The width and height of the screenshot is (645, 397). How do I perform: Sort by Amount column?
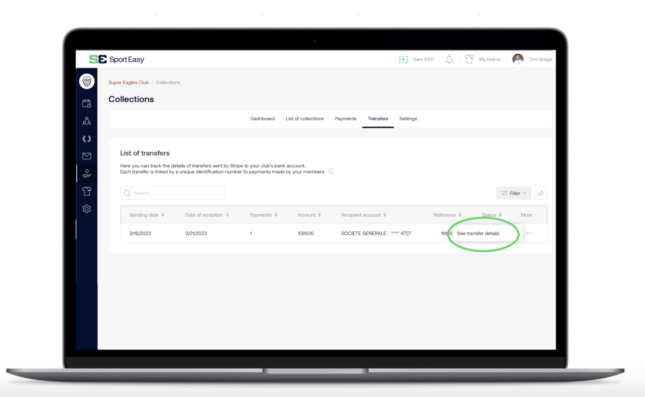(309, 215)
